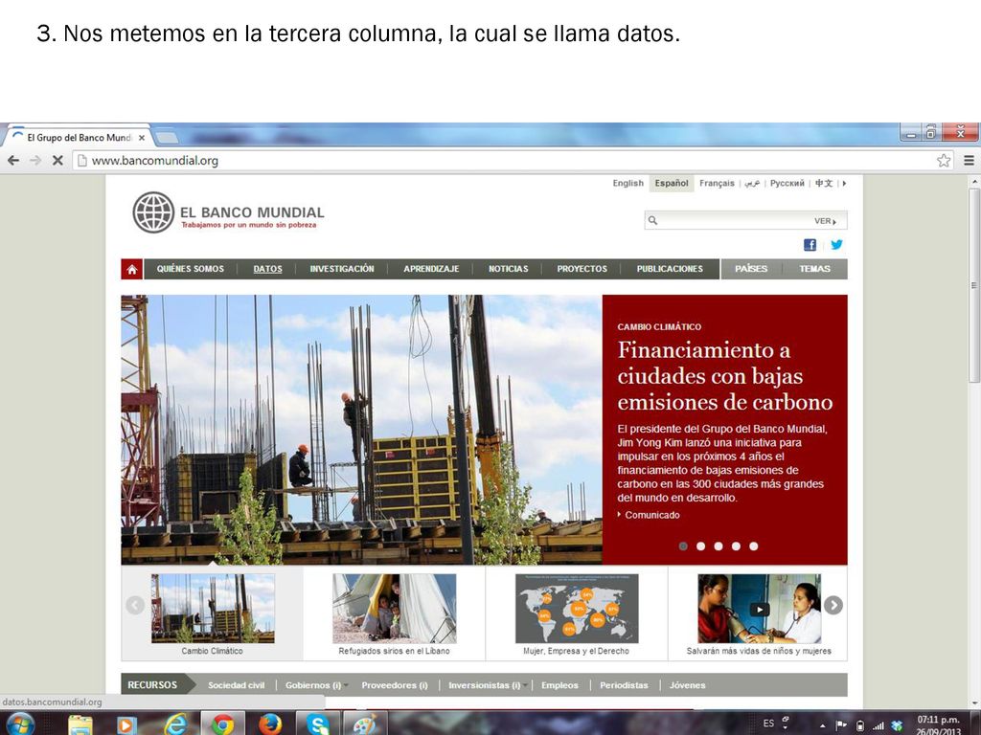This screenshot has width=981, height=735.
Task: Launch Firefox from the taskbar
Action: pos(270,725)
